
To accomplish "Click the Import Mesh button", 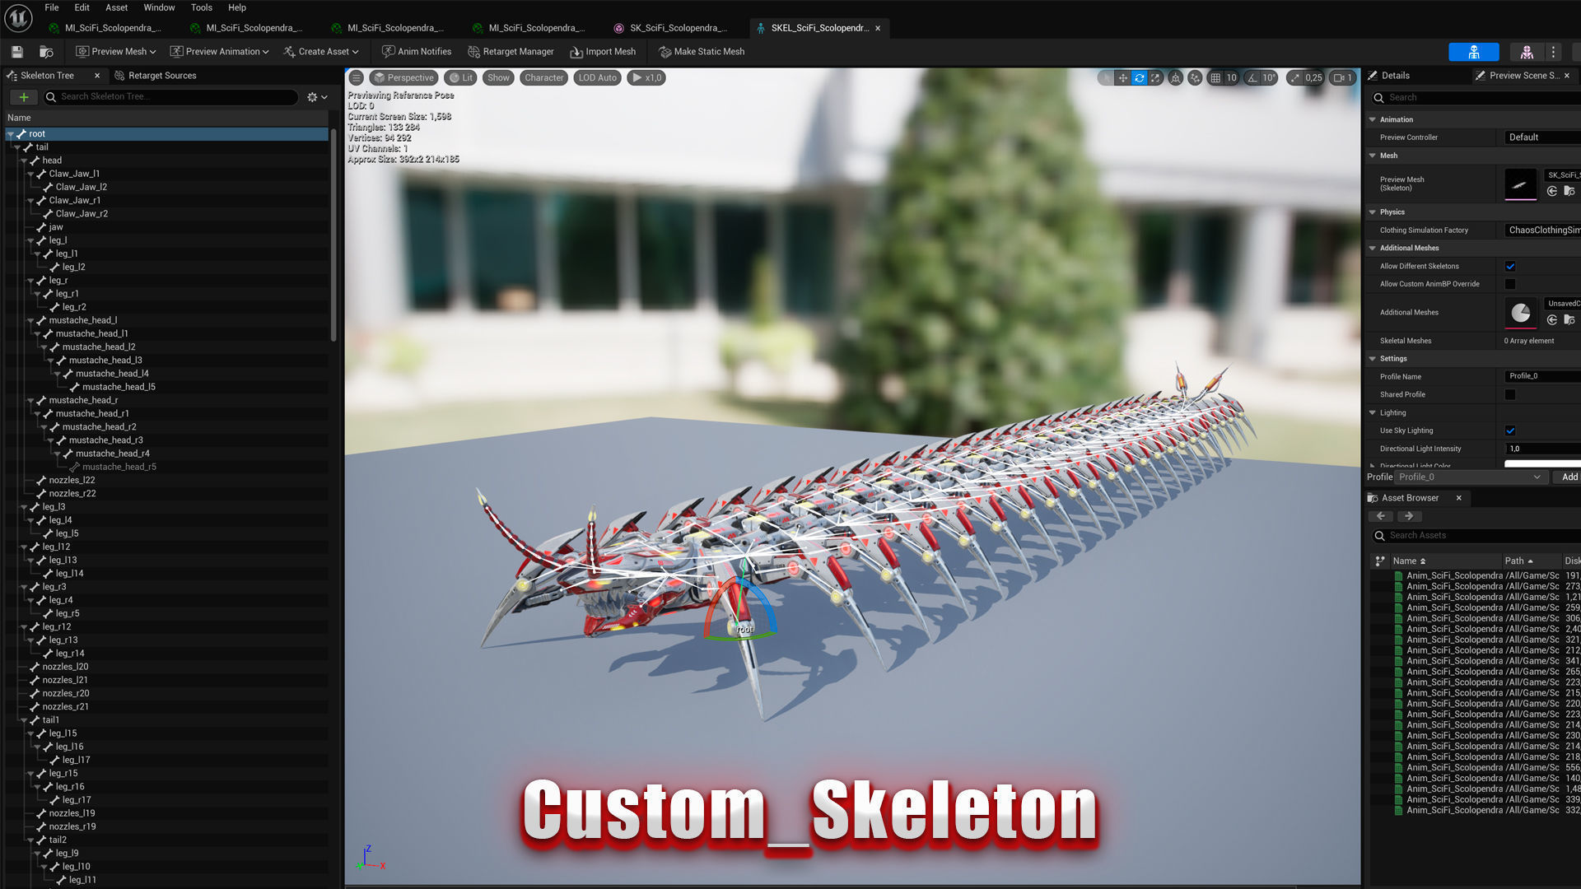I will 603,51.
